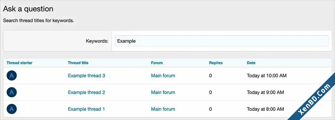Viewport: 335px width, 120px height.
Task: Sort by the Thread starter column header
Action: [20, 63]
